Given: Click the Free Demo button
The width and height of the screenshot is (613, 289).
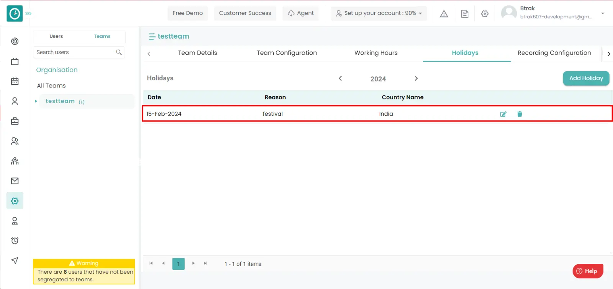Looking at the screenshot, I should (x=188, y=13).
